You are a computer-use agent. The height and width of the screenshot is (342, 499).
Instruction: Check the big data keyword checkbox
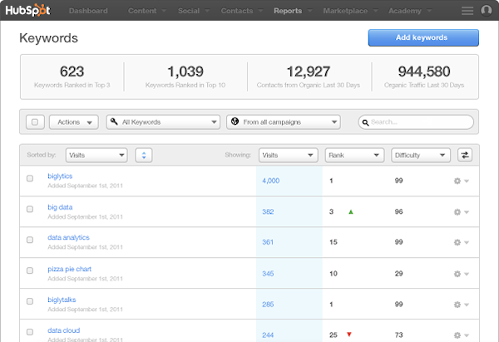click(x=30, y=209)
